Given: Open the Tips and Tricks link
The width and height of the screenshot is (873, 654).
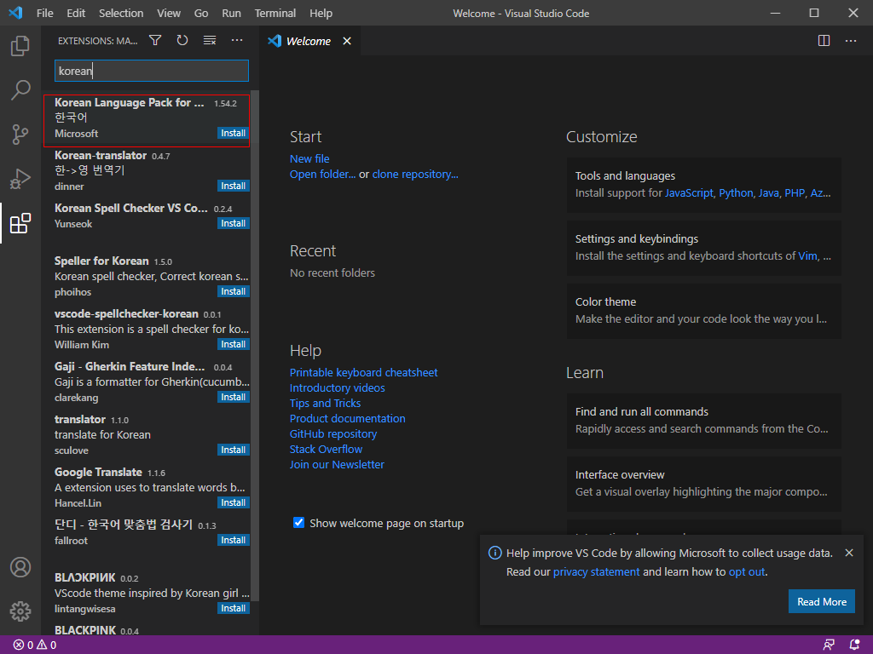Looking at the screenshot, I should coord(325,403).
